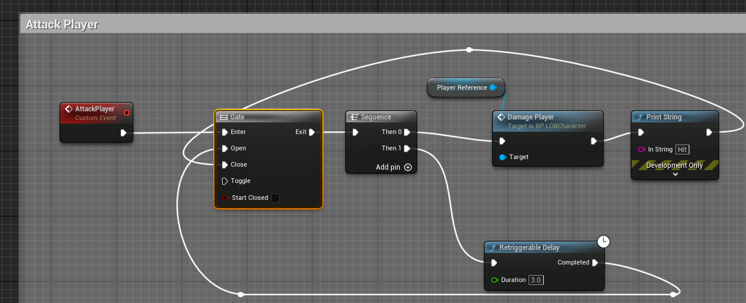
Task: Select the Gate node title bar
Action: 268,117
